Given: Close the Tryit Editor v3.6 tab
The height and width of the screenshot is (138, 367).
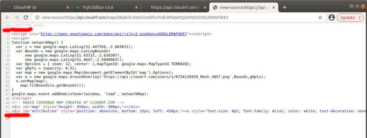Looking at the screenshot, I should (137, 7).
